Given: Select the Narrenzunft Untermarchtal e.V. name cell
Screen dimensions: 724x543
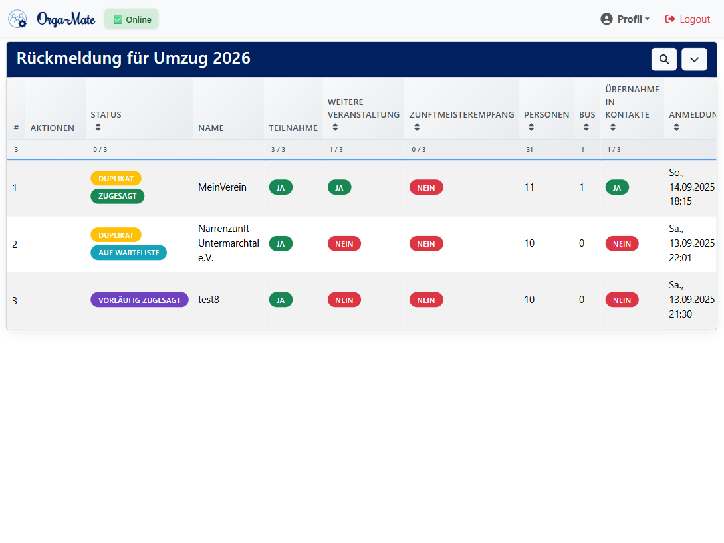Looking at the screenshot, I should 228,243.
